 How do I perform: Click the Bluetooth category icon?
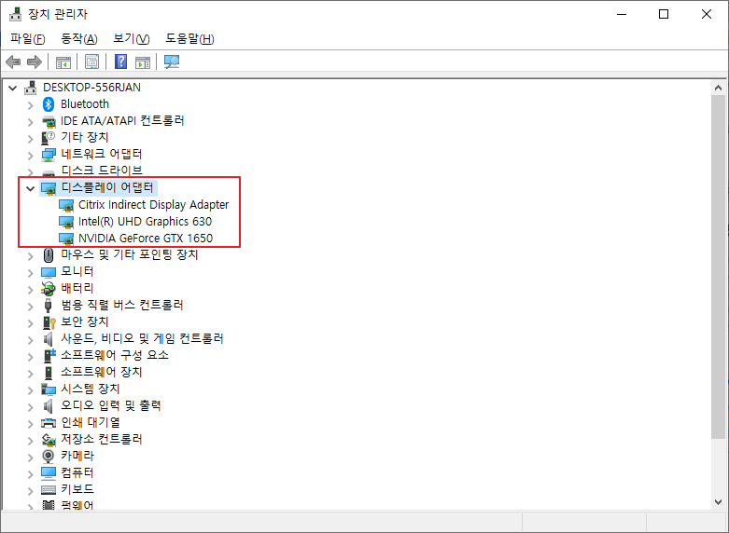pyautogui.click(x=49, y=104)
